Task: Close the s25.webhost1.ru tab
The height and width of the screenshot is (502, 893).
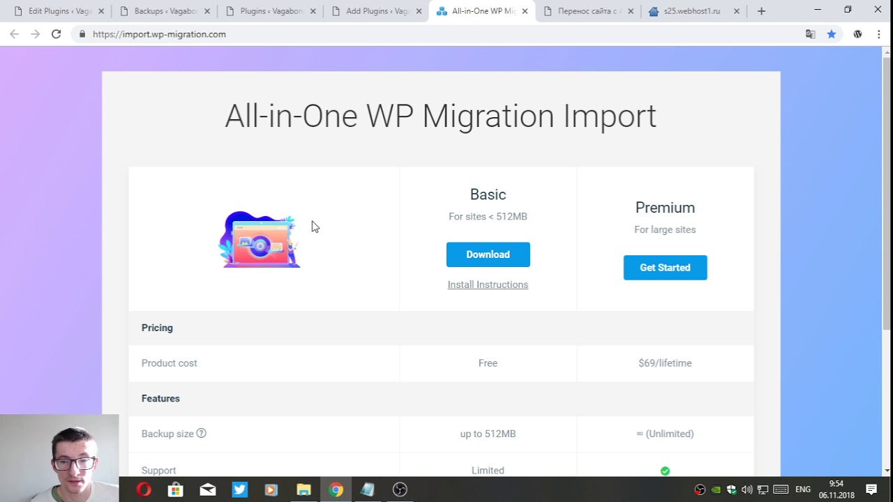Action: click(x=737, y=11)
